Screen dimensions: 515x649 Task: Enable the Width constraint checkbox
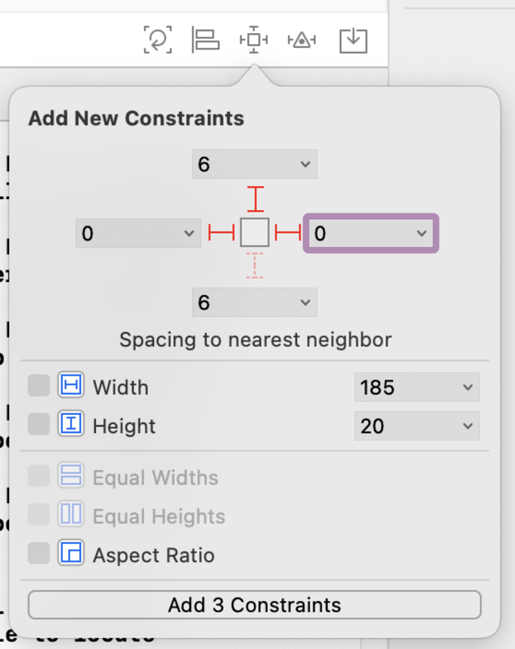(39, 386)
